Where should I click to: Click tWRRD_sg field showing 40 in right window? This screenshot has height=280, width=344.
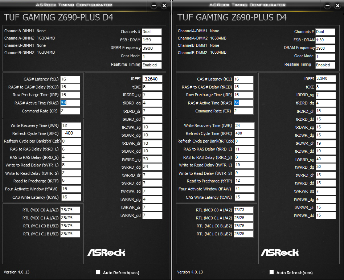click(x=326, y=159)
